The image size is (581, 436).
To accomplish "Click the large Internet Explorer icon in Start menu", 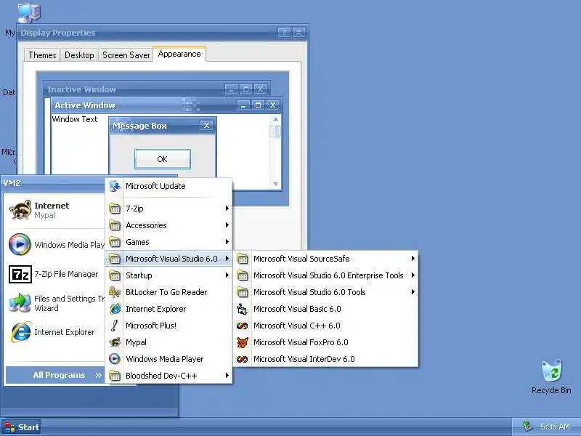I will tap(21, 332).
